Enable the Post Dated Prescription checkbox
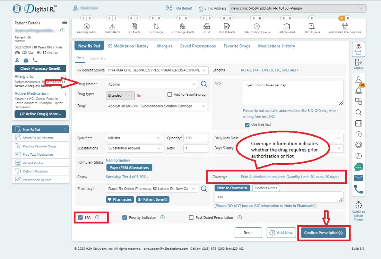 (x=191, y=217)
